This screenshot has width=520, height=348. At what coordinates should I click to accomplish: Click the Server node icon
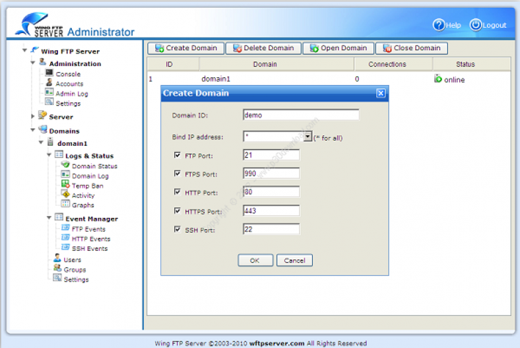pyautogui.click(x=42, y=115)
